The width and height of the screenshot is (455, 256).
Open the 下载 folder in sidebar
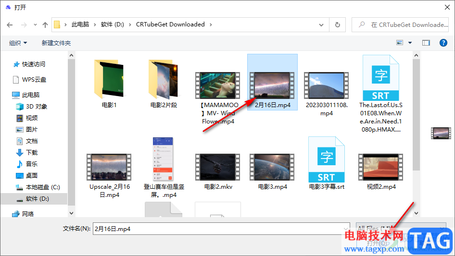(x=27, y=153)
